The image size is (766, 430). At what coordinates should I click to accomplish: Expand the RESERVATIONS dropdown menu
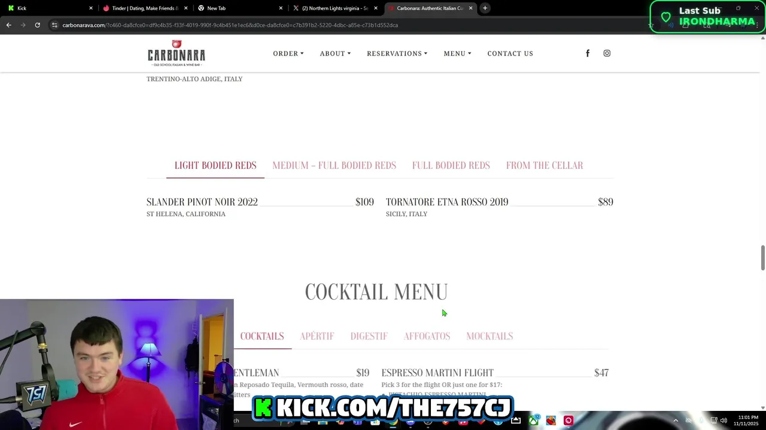[397, 53]
